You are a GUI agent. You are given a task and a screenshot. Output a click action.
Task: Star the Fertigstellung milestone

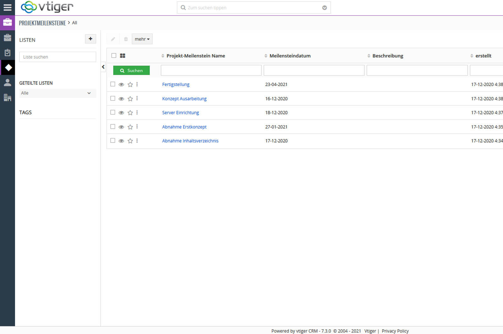click(x=130, y=84)
